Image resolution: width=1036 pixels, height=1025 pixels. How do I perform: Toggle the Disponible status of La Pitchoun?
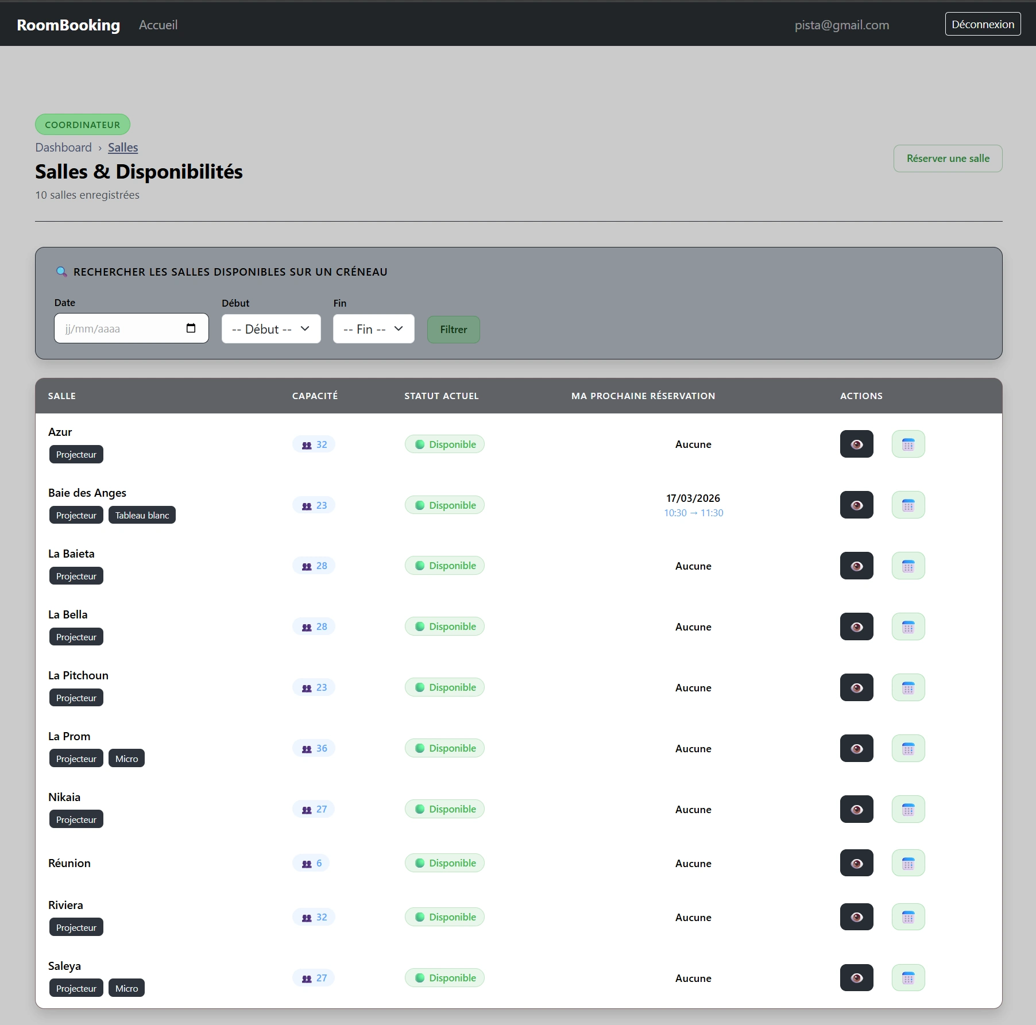click(444, 687)
